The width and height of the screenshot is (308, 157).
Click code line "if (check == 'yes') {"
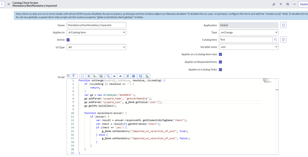click(x=111, y=128)
